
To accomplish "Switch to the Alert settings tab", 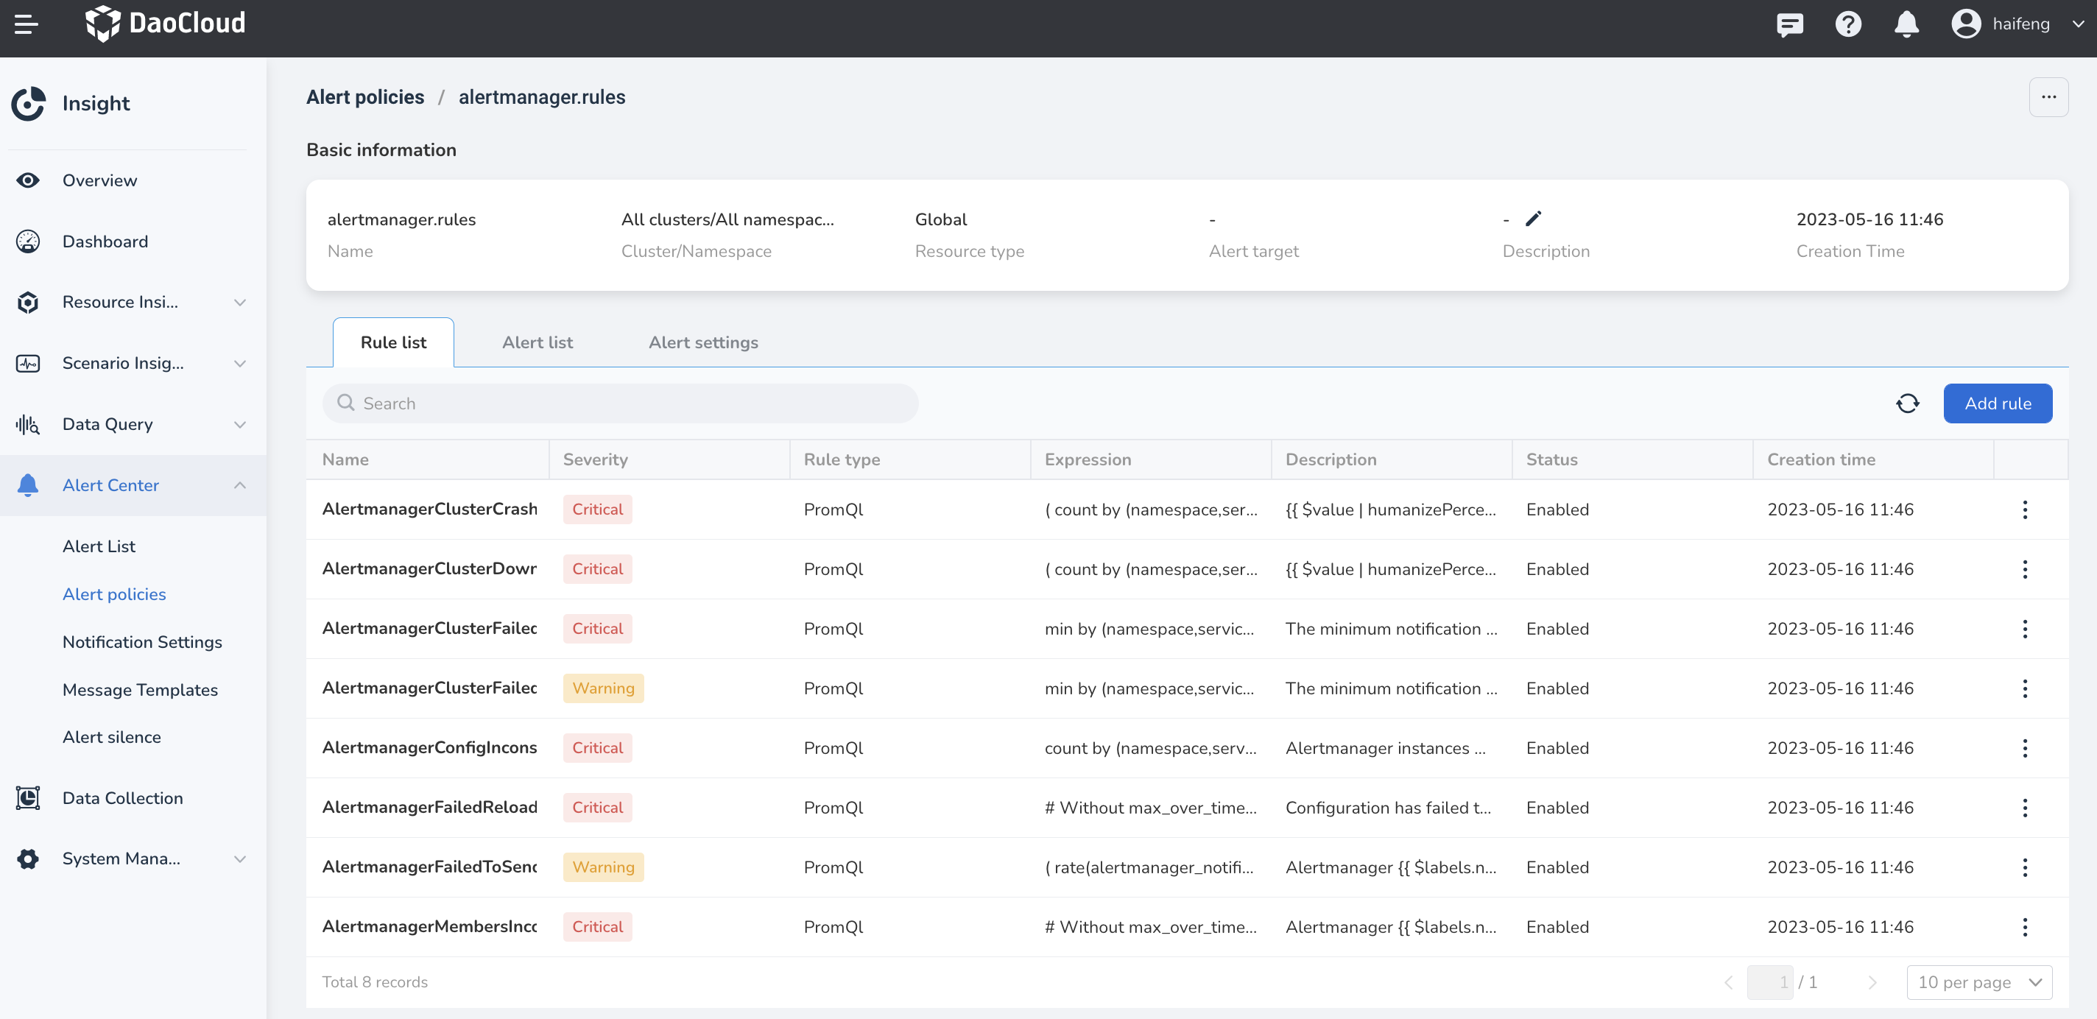I will (703, 342).
